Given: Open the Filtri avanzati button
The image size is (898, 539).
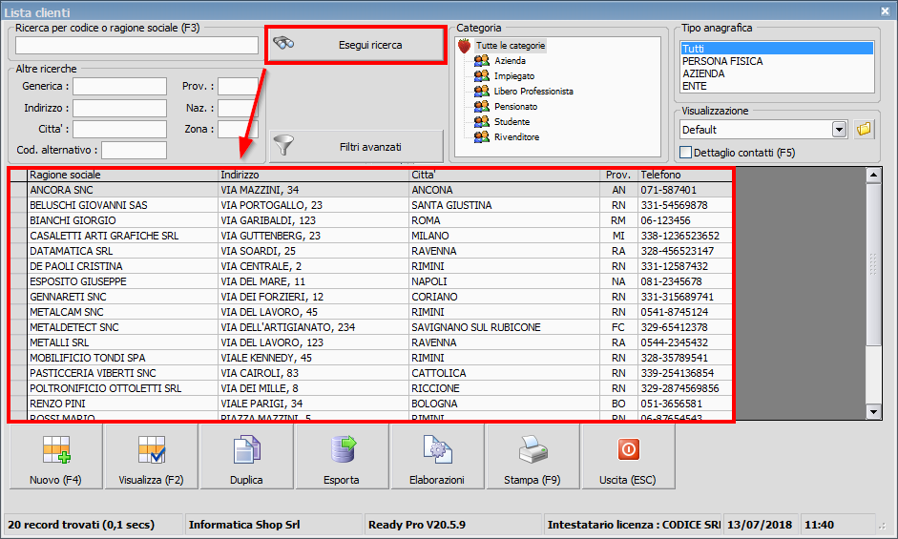Looking at the screenshot, I should pos(356,147).
